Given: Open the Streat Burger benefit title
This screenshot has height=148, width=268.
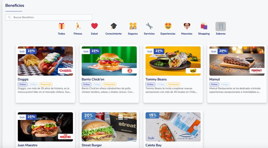Looking at the screenshot, I should coord(91,145).
